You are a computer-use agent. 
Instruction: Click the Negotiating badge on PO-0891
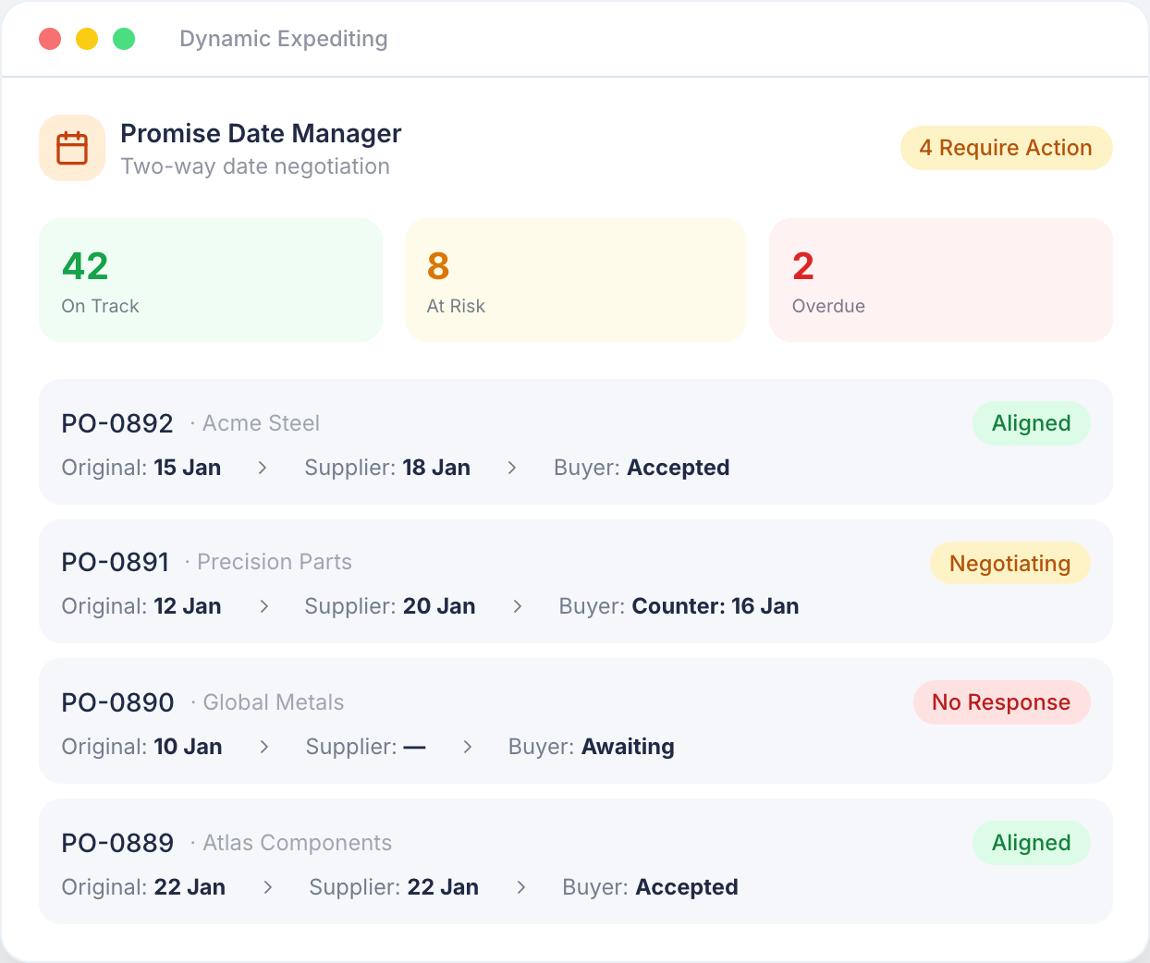pyautogui.click(x=1010, y=563)
